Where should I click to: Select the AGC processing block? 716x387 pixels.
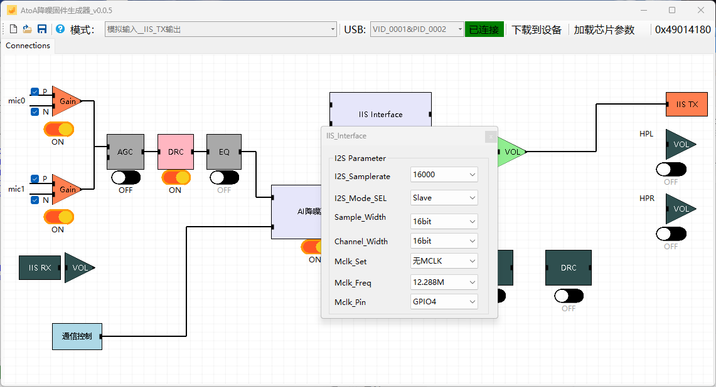[x=126, y=152]
